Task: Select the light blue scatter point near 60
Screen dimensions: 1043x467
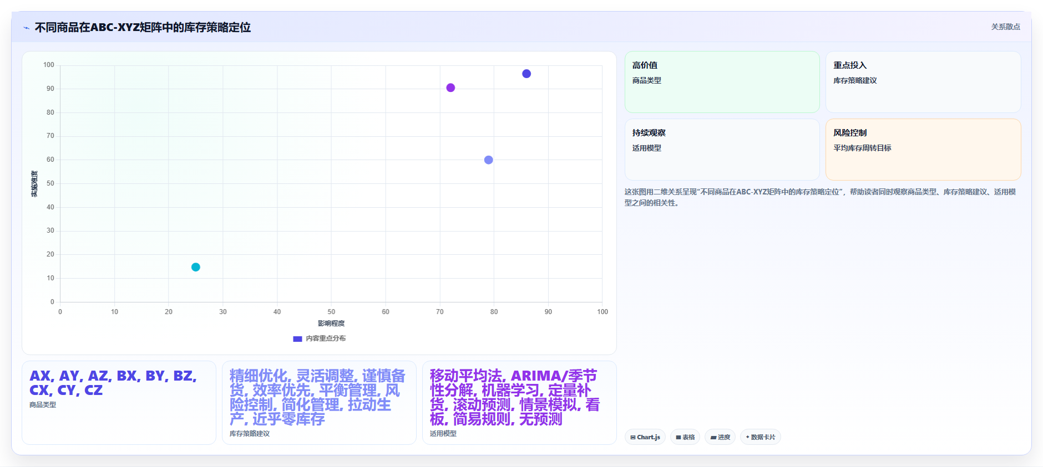Action: pyautogui.click(x=488, y=160)
